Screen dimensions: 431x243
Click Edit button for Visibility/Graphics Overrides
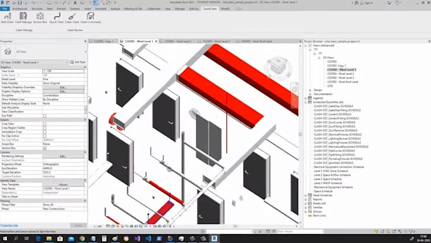click(63, 87)
